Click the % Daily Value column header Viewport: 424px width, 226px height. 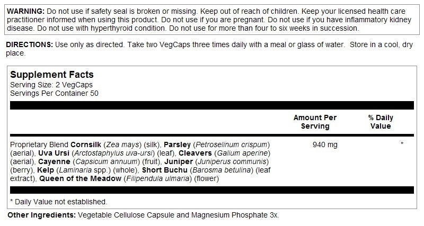(381, 122)
